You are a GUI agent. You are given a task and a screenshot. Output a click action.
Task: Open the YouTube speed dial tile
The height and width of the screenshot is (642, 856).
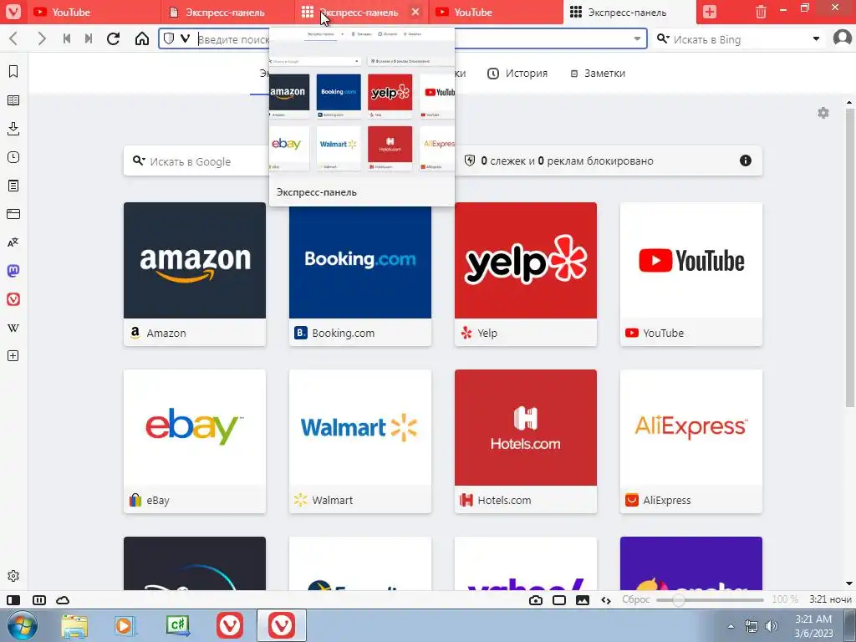pos(690,274)
